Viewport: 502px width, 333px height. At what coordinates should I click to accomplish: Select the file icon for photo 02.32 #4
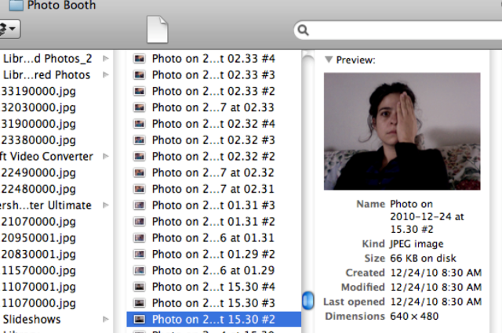(x=140, y=124)
